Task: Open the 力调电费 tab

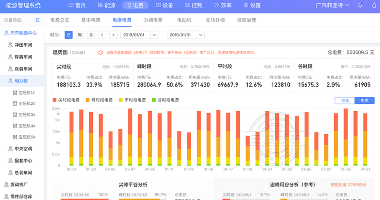Action: click(x=153, y=20)
